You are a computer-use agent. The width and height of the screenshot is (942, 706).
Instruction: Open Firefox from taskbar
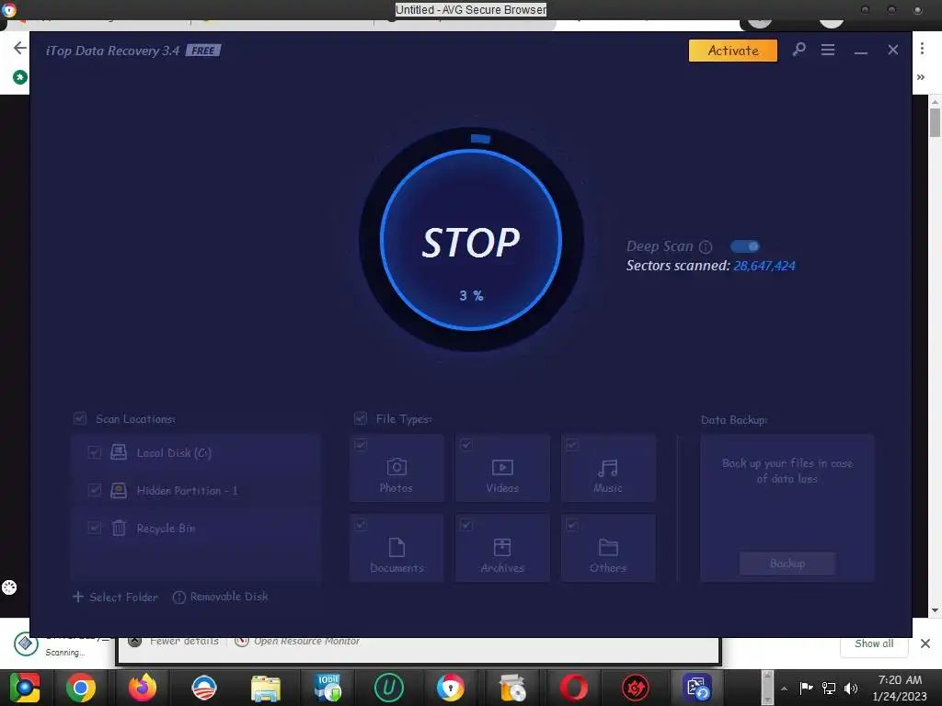point(143,688)
